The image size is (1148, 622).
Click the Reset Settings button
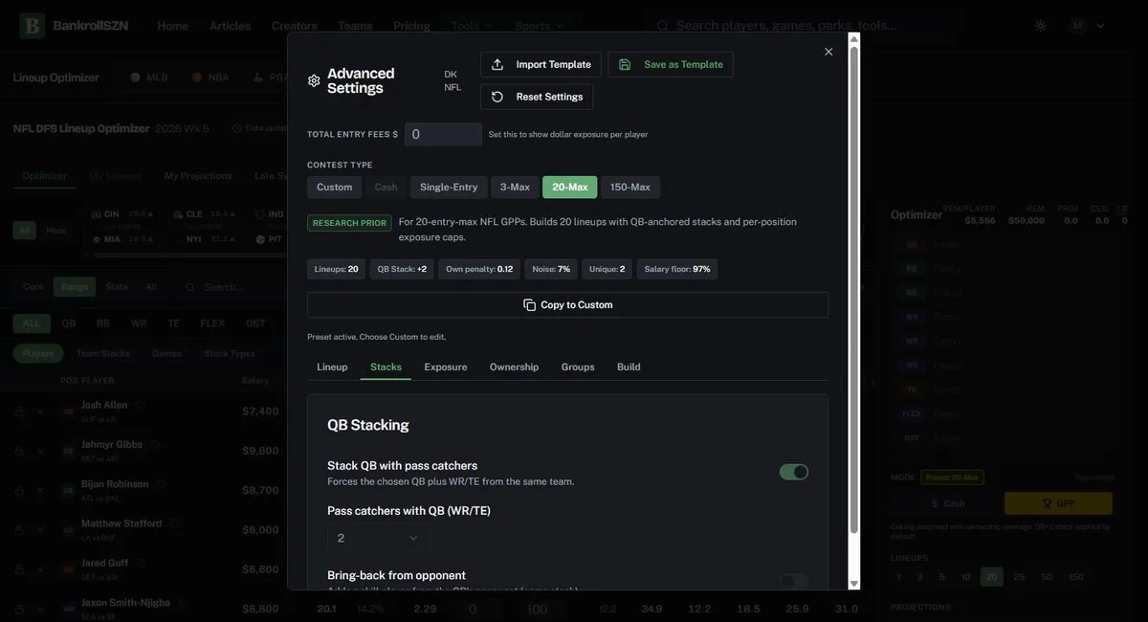[537, 97]
